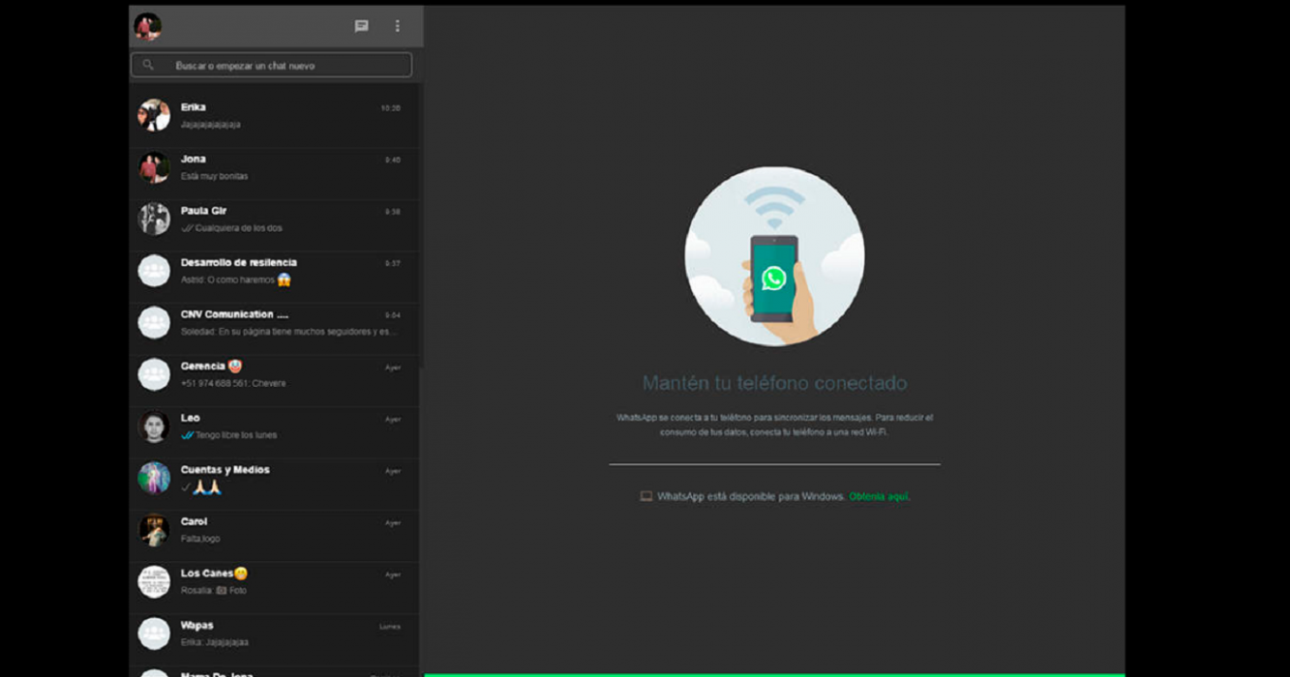The width and height of the screenshot is (1290, 677).
Task: Click the magnifier icon in the search bar
Action: [148, 65]
